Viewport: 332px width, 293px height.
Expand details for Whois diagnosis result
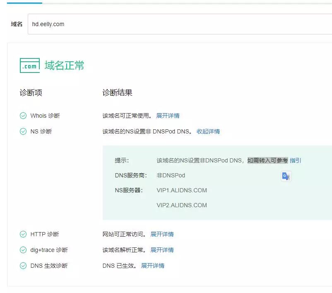(168, 116)
